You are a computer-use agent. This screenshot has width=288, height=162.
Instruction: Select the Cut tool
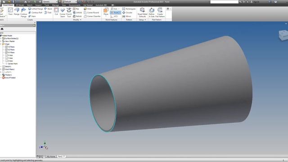pyautogui.click(x=56, y=11)
